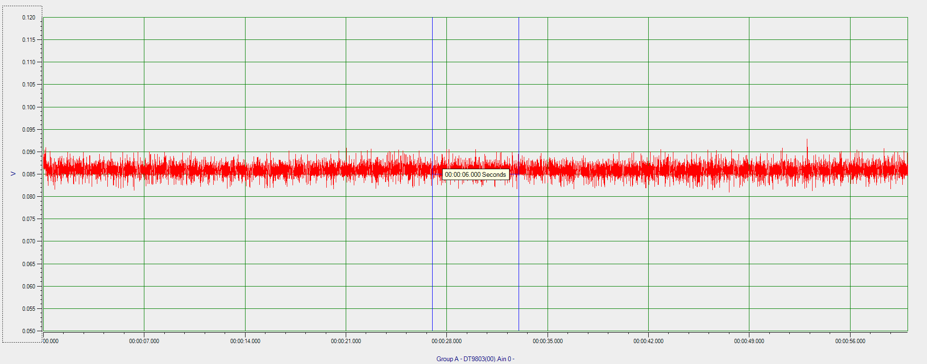Click the 00:00:56.000 time axis label
Viewport: 927px width, 364px height.
(850, 341)
